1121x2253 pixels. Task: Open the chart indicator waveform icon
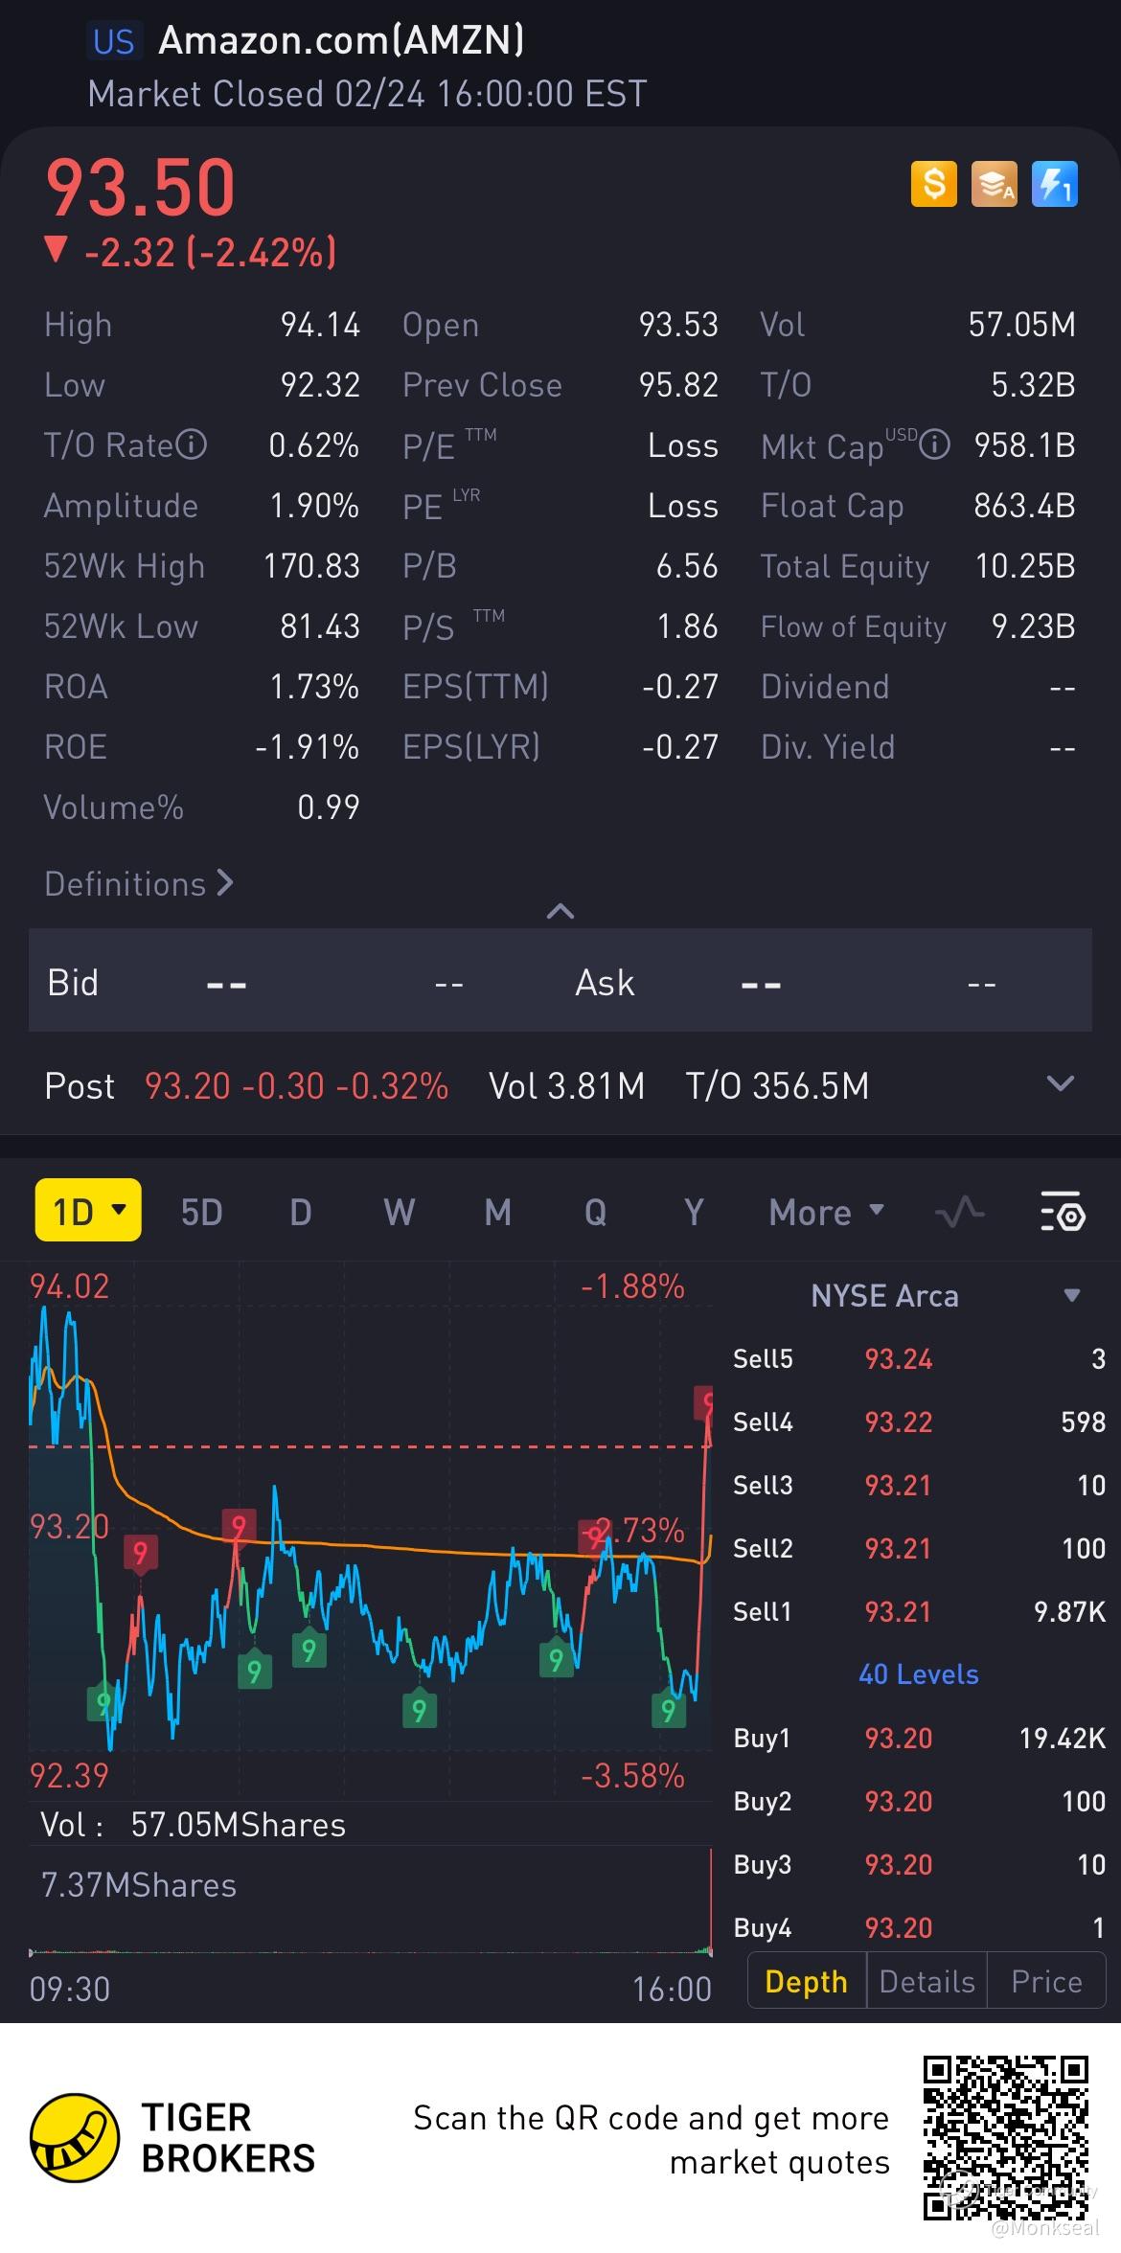[960, 1212]
